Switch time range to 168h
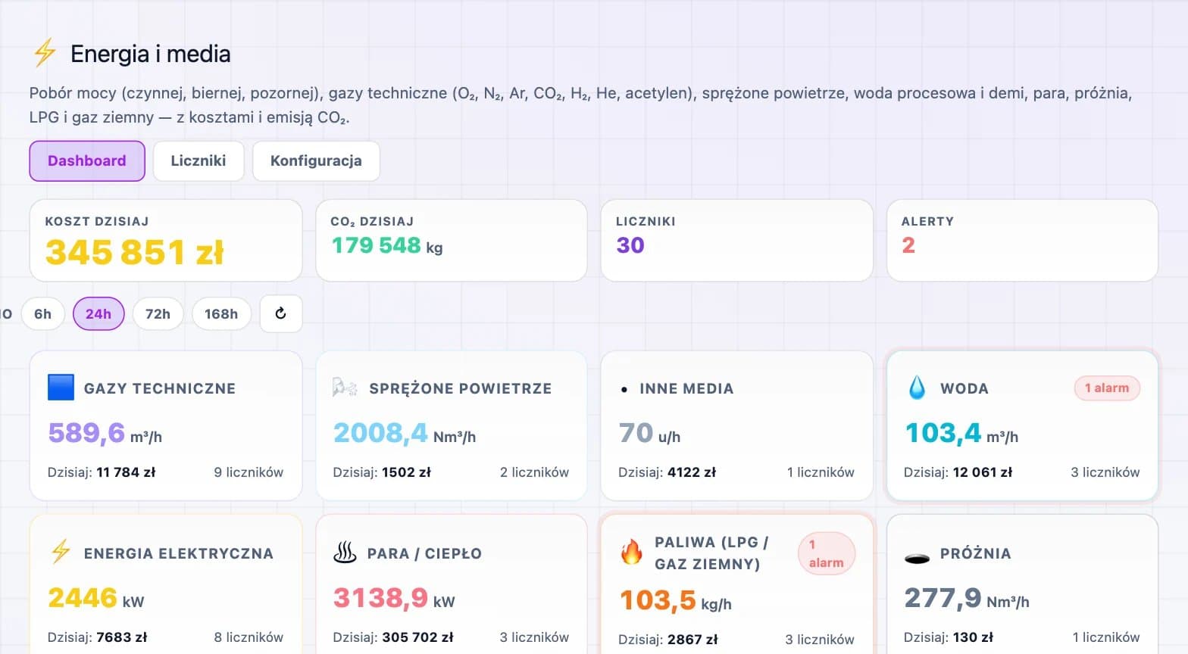Screen dimensions: 1188x654 pos(221,313)
